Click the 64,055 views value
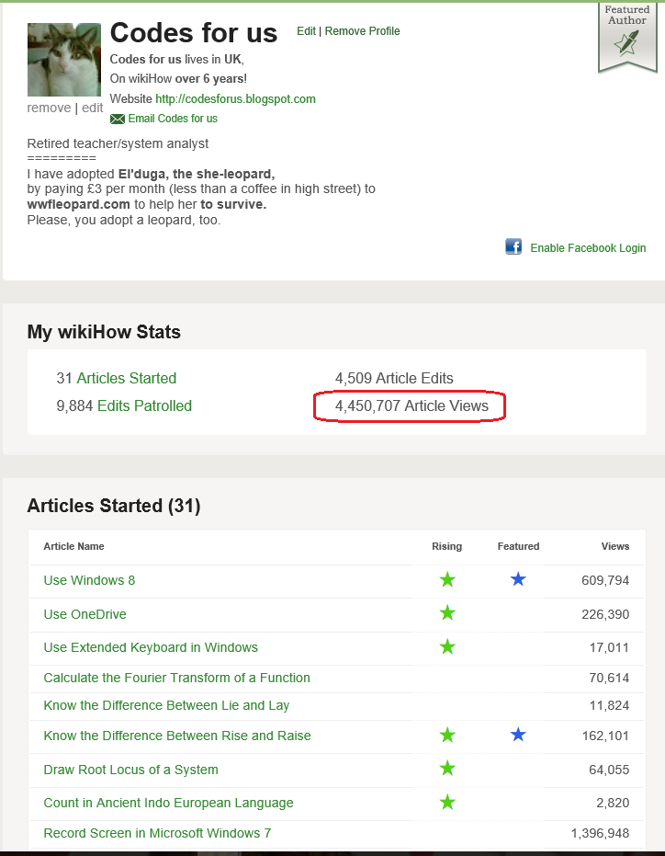The image size is (665, 856). [609, 770]
